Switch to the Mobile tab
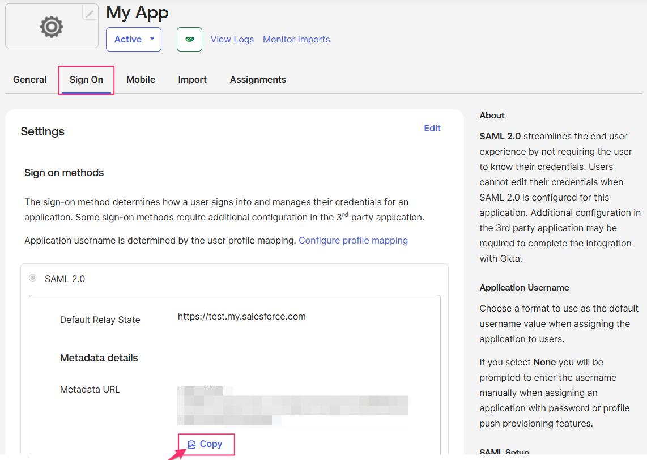Screen dimensions: 647x460 (x=141, y=79)
